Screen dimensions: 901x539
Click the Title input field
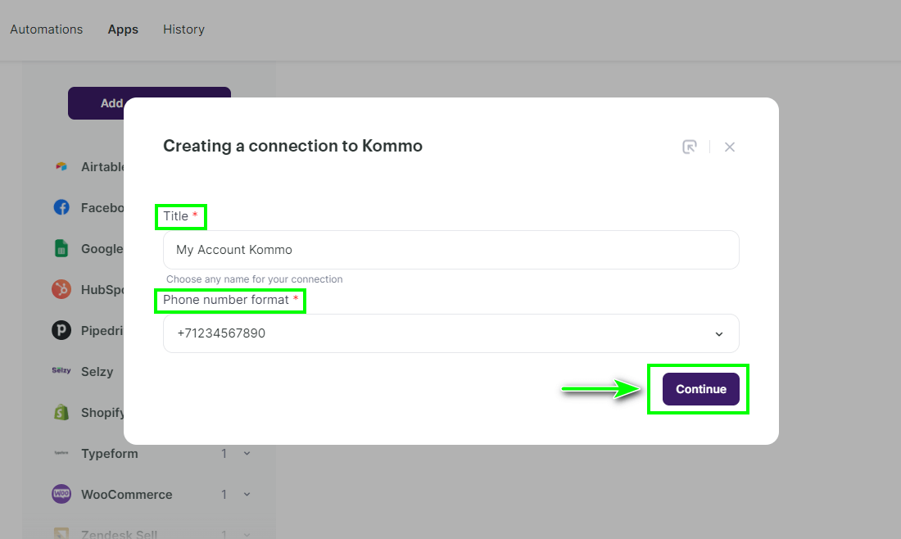[451, 250]
